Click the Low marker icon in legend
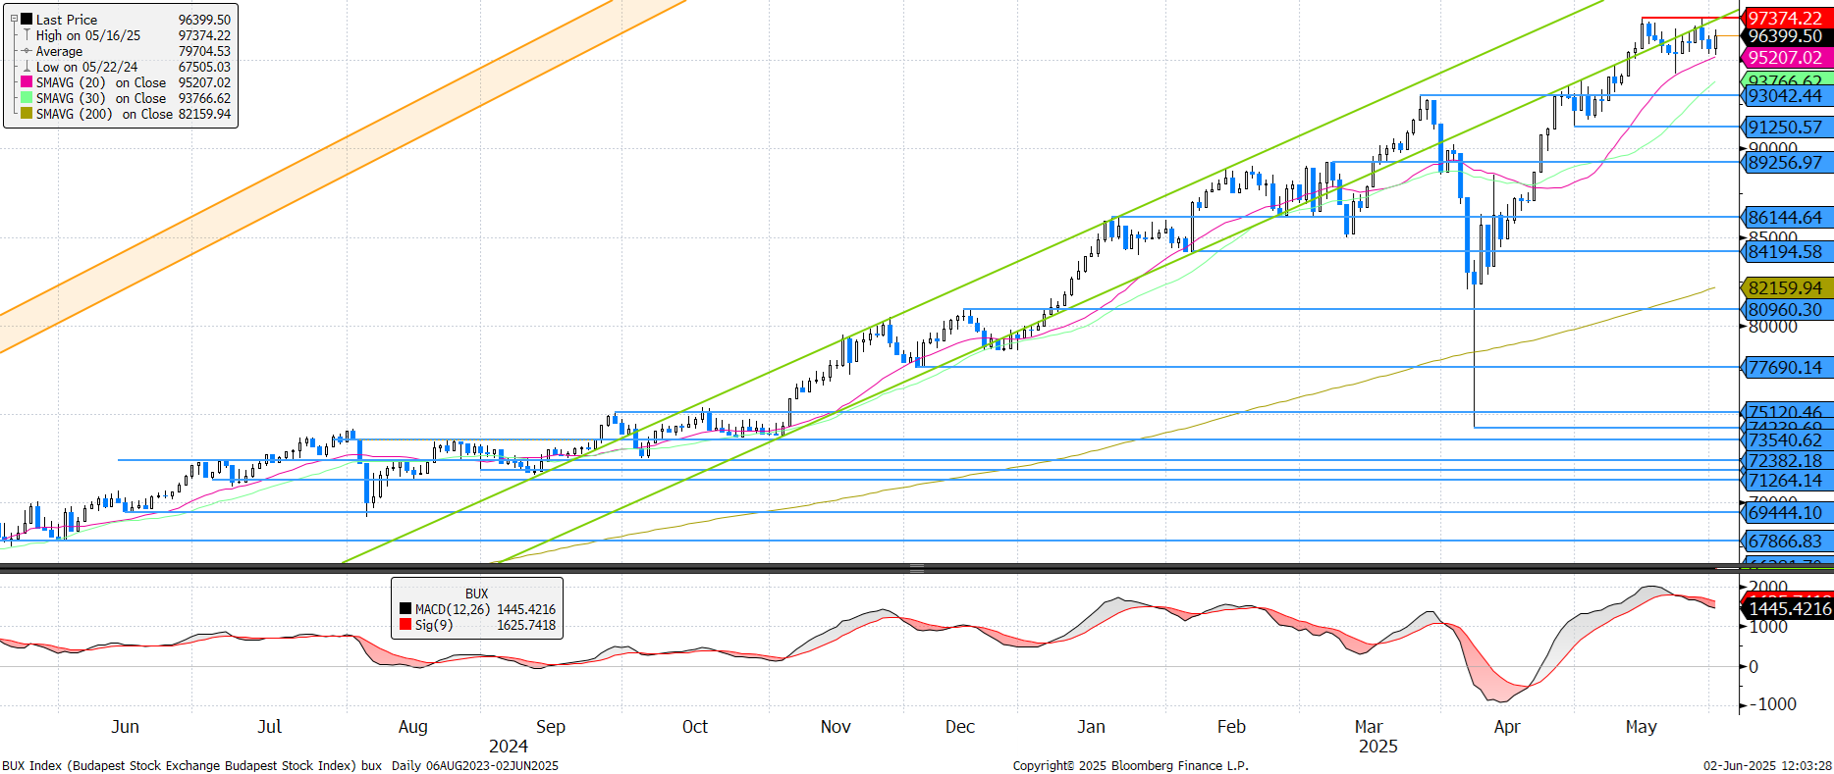Image resolution: width=1834 pixels, height=774 pixels. coord(27,67)
